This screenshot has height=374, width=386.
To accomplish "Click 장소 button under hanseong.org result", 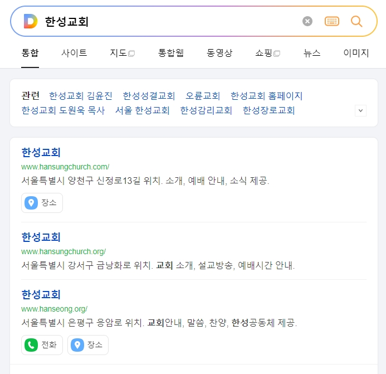I will click(x=88, y=345).
